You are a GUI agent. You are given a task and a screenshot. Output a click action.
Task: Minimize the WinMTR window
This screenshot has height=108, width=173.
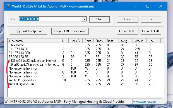(135, 6)
